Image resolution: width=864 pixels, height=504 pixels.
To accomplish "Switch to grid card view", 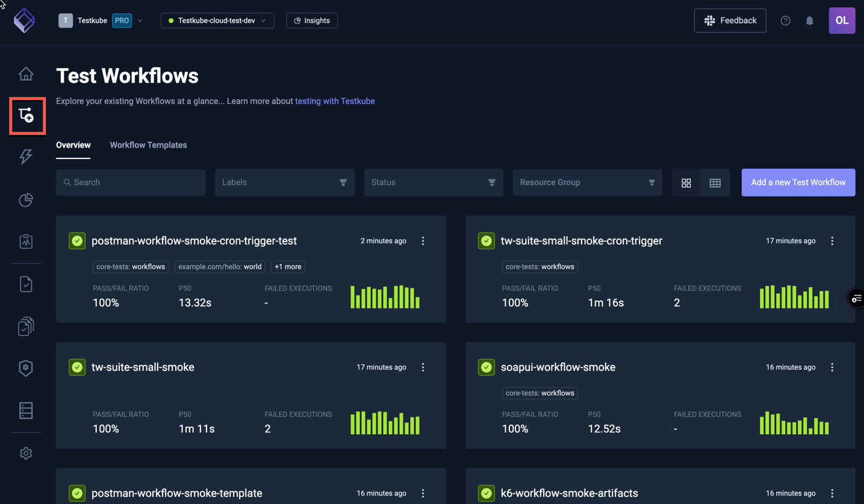I will 686,182.
